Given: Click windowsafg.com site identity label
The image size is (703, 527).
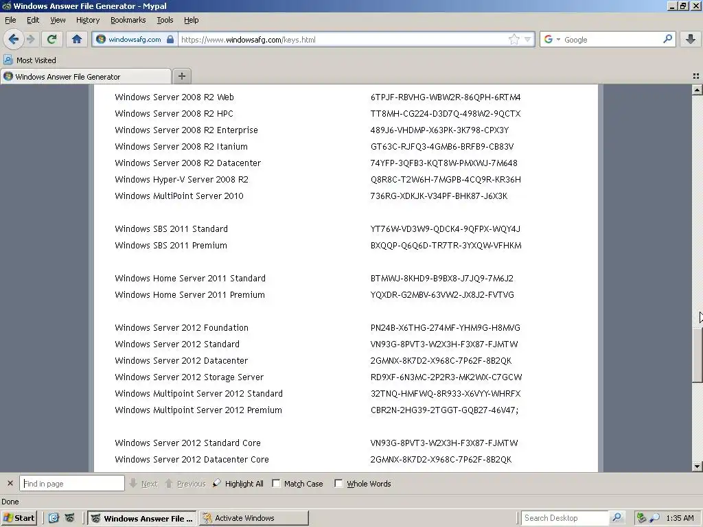Looking at the screenshot, I should pyautogui.click(x=135, y=39).
